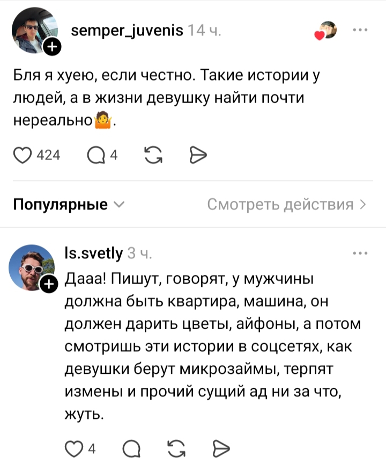The height and width of the screenshot is (471, 386).
Task: Open the liked-by avatar with heart
Action: pyautogui.click(x=326, y=30)
